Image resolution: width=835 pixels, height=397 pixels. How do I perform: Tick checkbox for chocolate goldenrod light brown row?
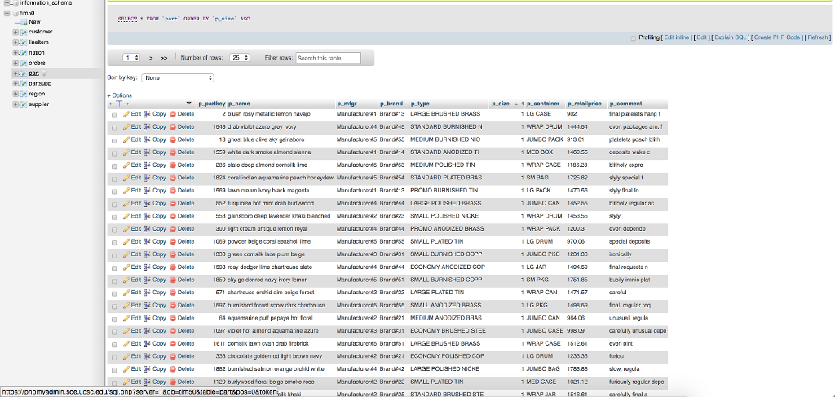click(x=114, y=358)
